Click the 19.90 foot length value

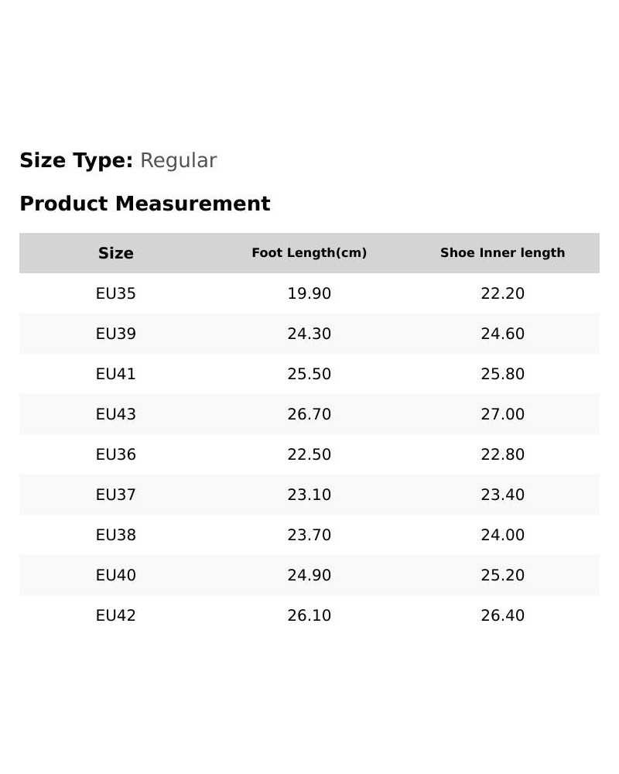click(309, 293)
